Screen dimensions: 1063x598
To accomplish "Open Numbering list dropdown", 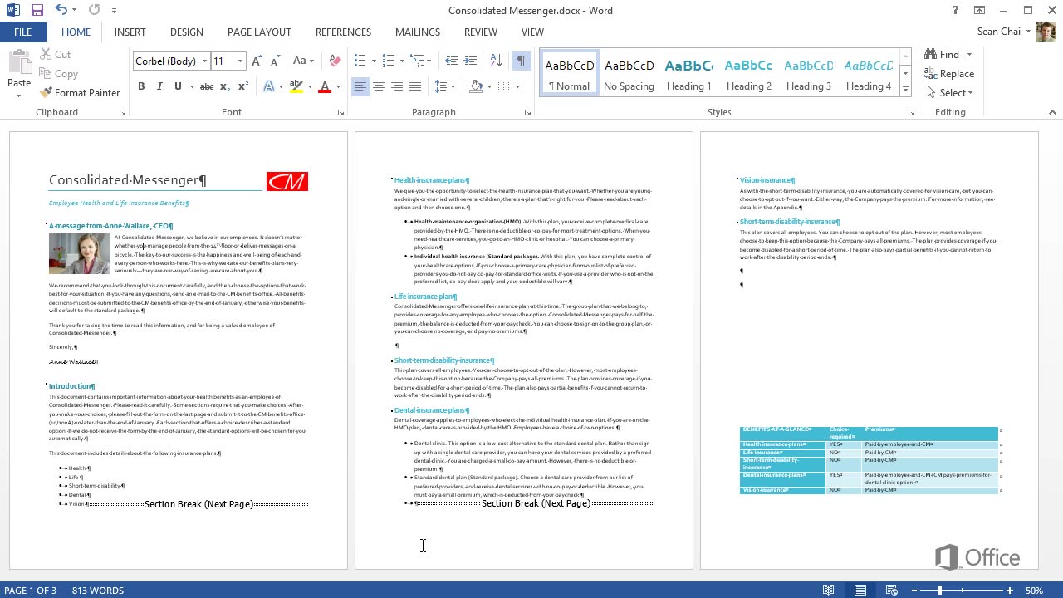I will (x=402, y=61).
